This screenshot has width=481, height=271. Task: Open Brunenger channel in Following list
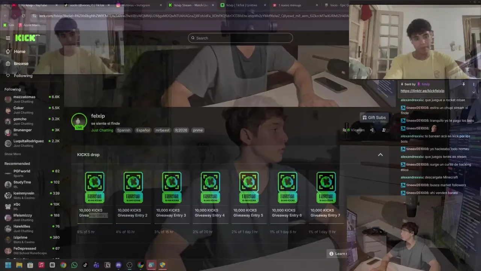point(32,132)
